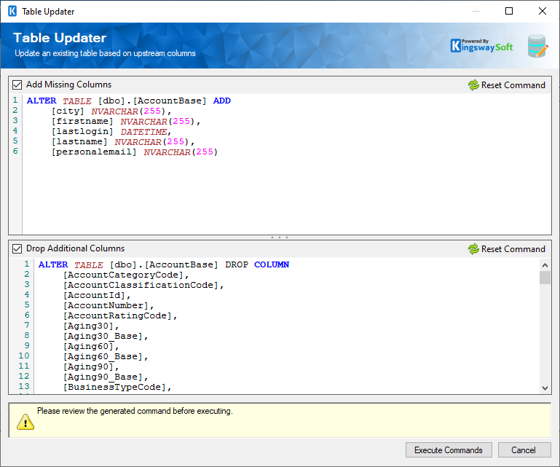The image size is (560, 467).
Task: Click the [AccountId] line
Action: [97, 296]
